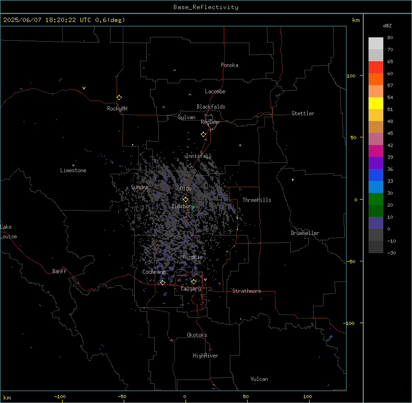Select the Limestone label
This screenshot has height=403, width=412.
point(73,170)
